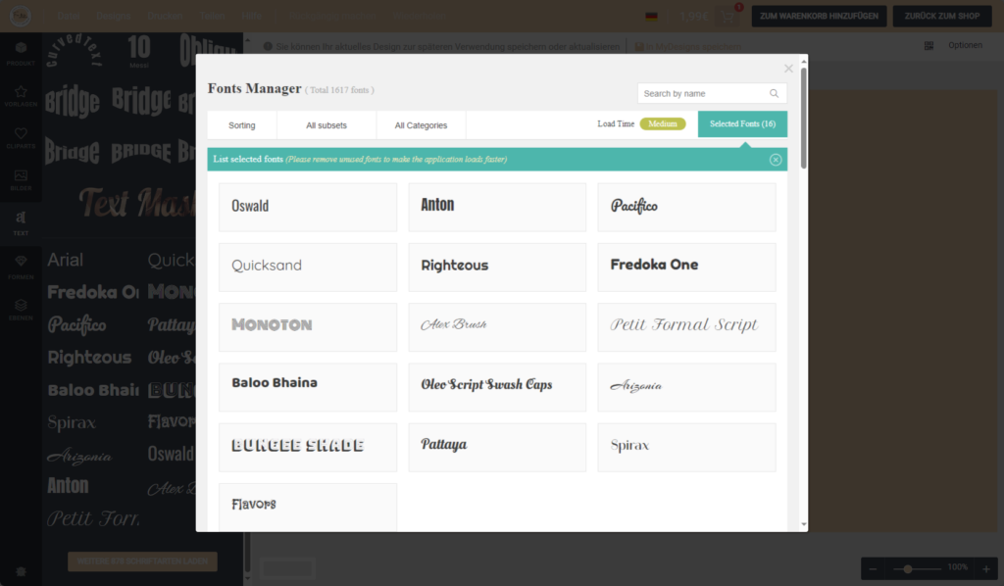Toggle the Pacifico font selection
The height and width of the screenshot is (586, 1004).
click(686, 207)
